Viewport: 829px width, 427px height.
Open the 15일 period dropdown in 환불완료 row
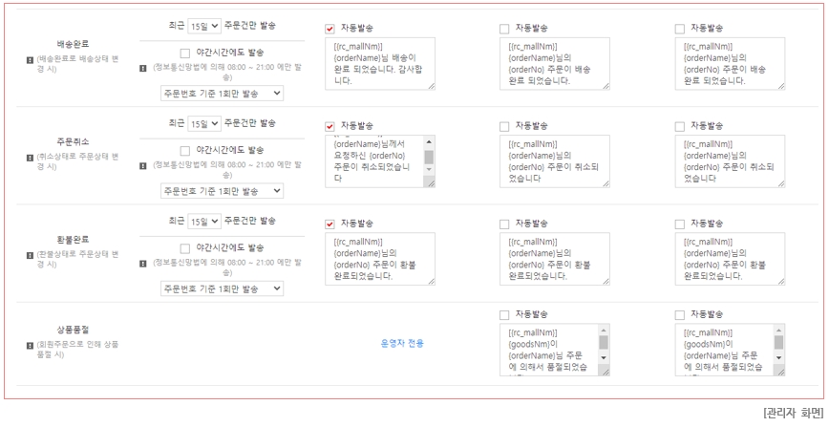tap(203, 221)
